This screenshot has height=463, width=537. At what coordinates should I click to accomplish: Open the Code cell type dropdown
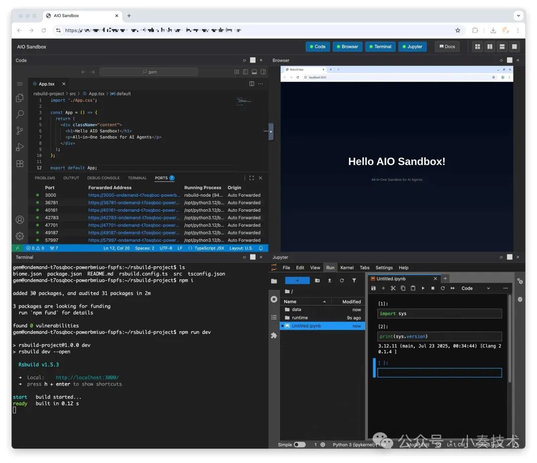pyautogui.click(x=476, y=288)
